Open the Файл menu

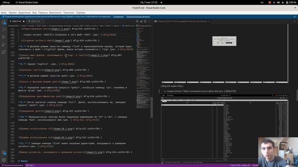pyautogui.click(x=4, y=13)
